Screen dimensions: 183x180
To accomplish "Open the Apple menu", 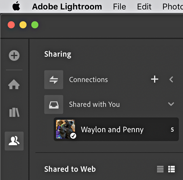I will (x=16, y=6).
